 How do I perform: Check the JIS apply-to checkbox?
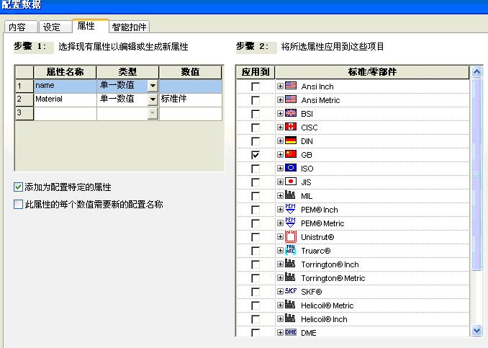[x=256, y=182]
